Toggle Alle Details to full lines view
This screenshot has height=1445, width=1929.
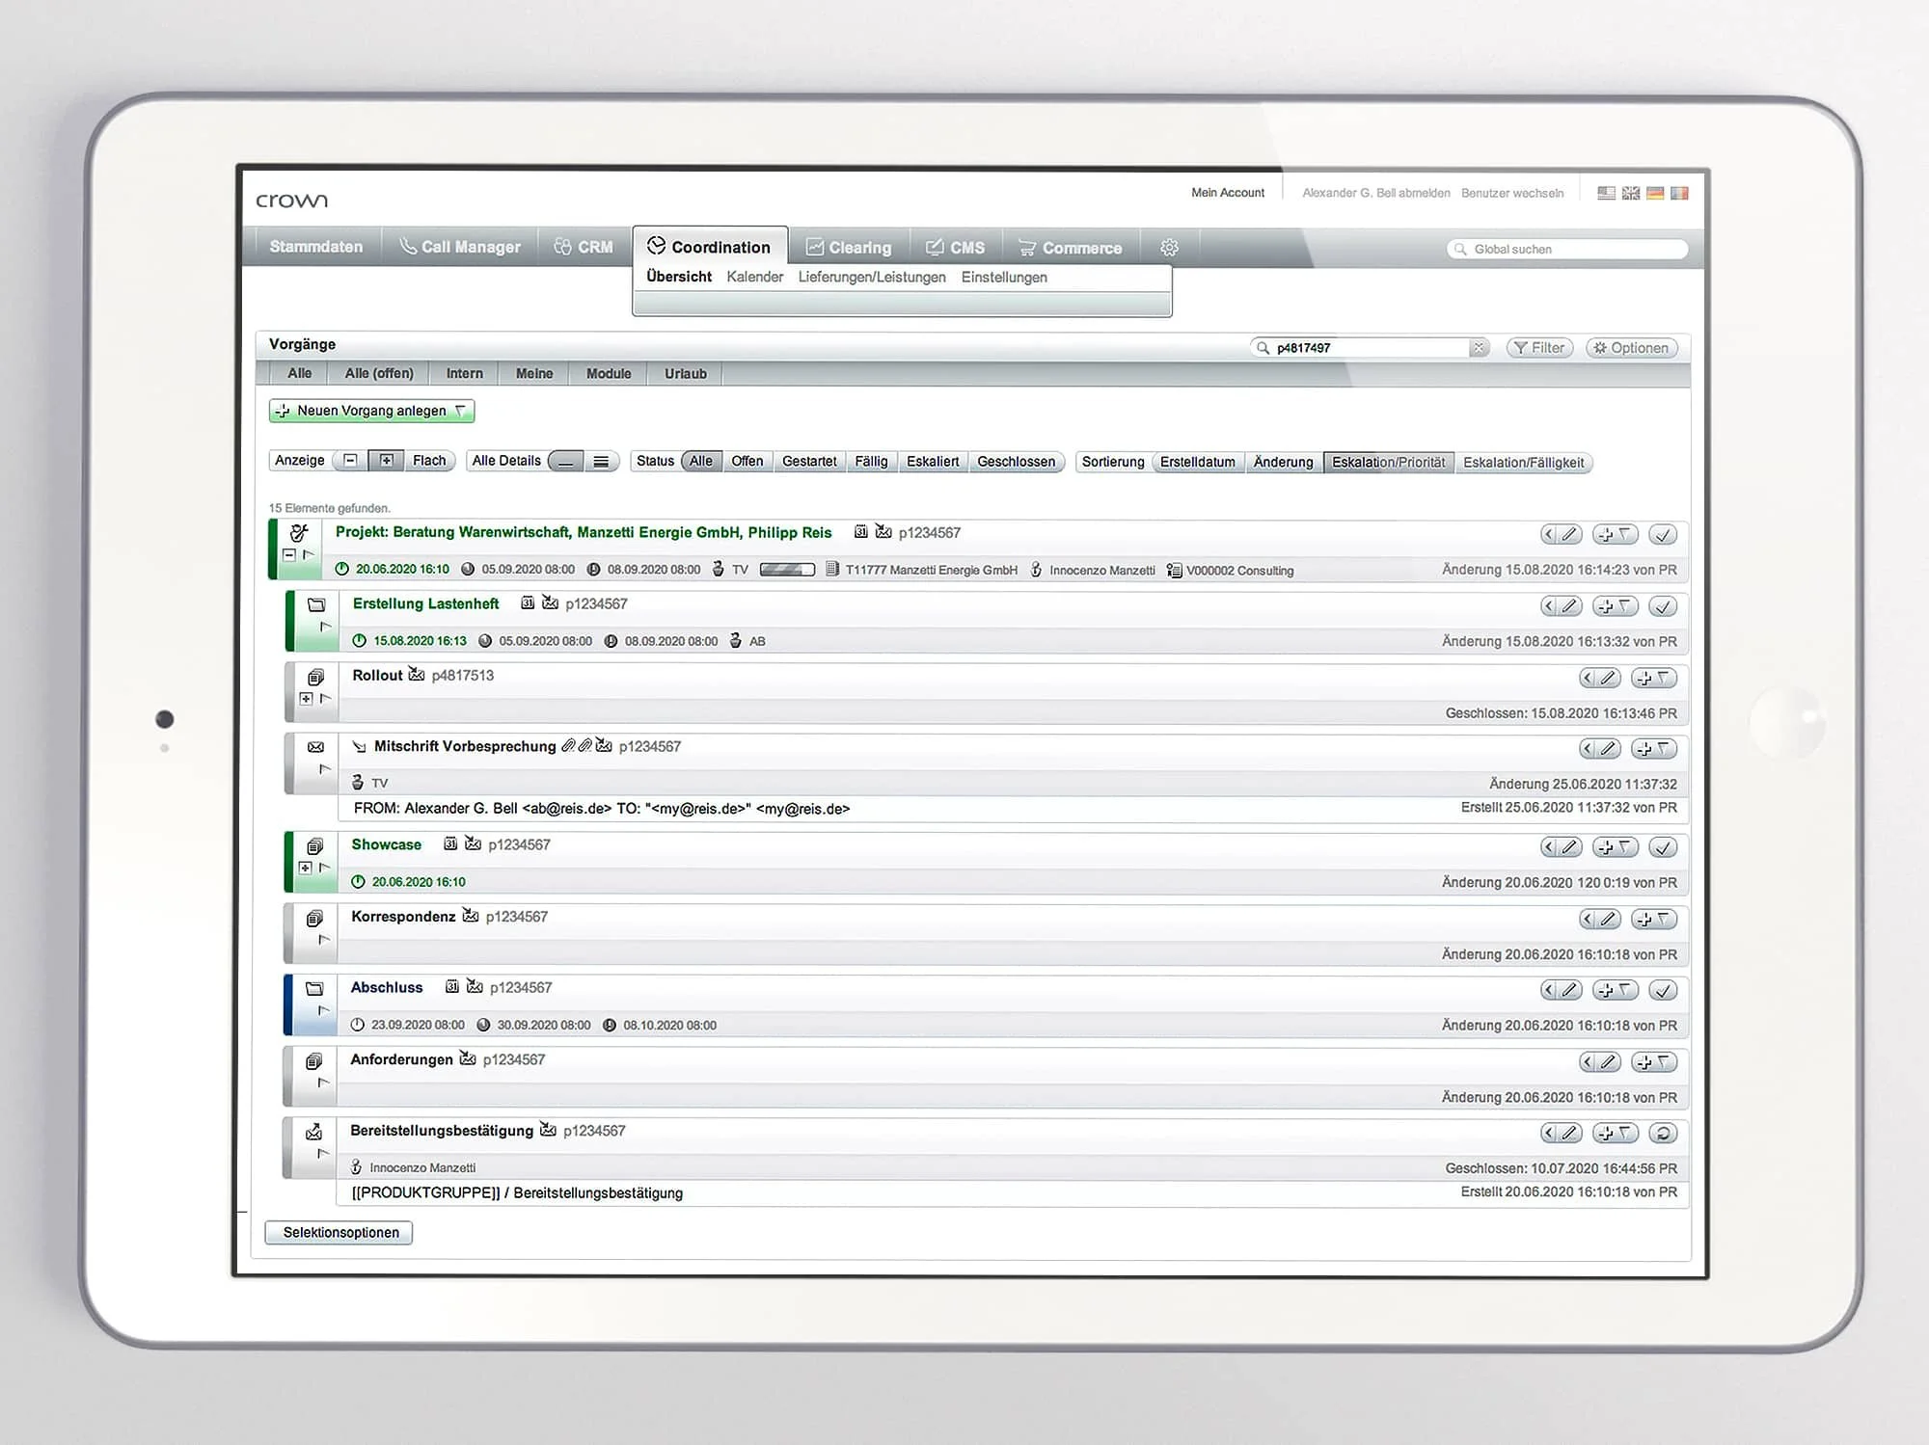pyautogui.click(x=601, y=462)
